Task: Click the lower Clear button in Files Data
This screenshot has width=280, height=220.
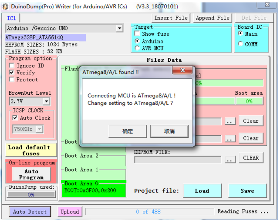Action: 251,138
